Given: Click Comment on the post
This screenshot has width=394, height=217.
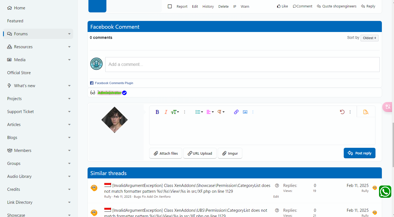Looking at the screenshot, I should click(x=303, y=6).
